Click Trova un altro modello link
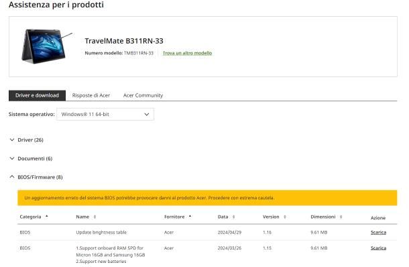 click(x=187, y=53)
